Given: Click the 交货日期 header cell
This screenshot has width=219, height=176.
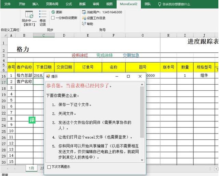Looking at the screenshot, I should 64,67.
